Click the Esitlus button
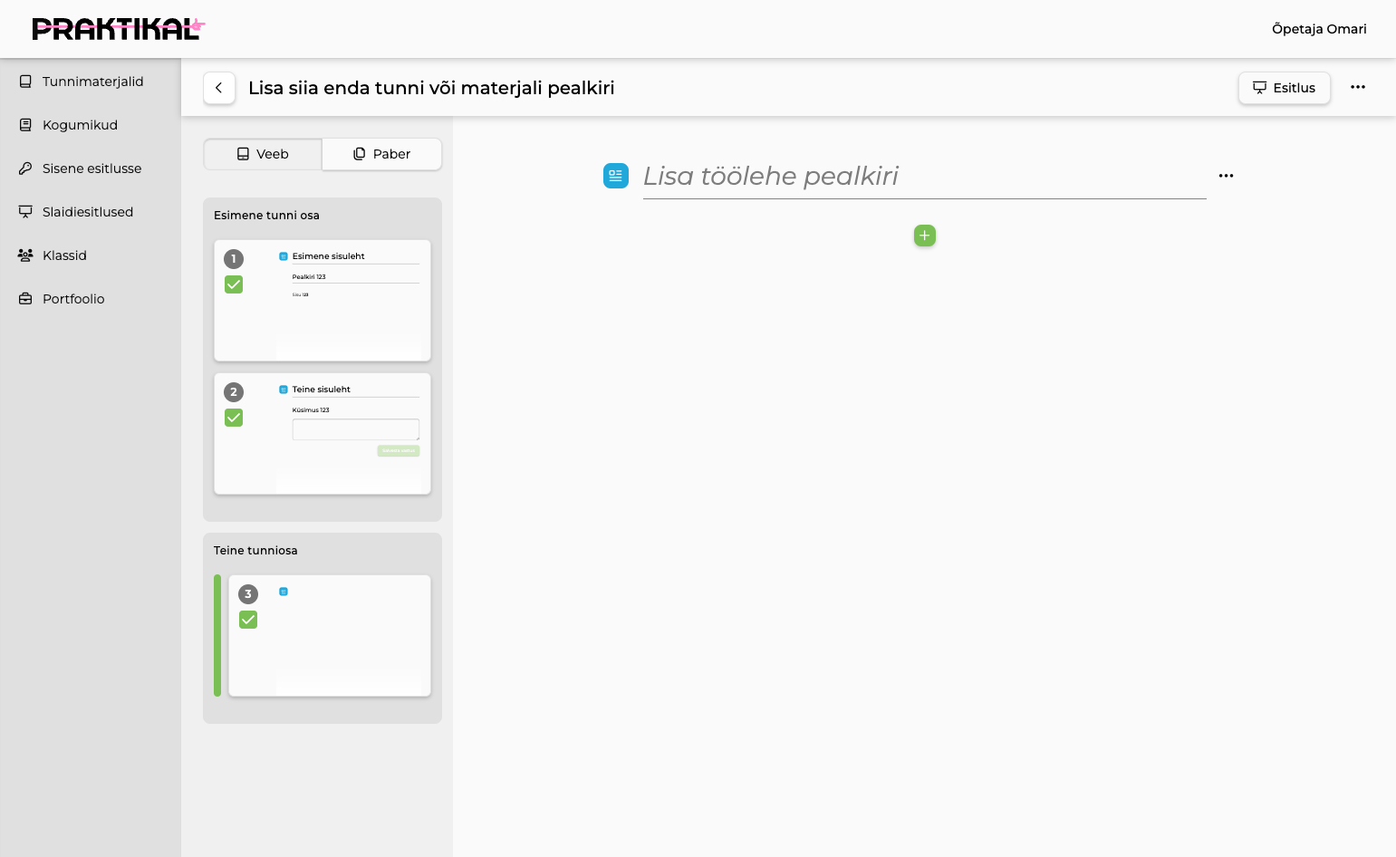 point(1285,88)
